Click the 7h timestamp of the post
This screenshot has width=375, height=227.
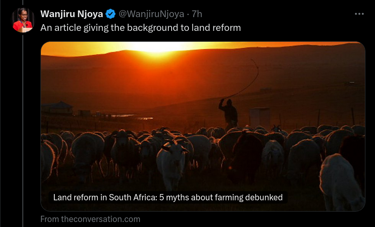197,14
